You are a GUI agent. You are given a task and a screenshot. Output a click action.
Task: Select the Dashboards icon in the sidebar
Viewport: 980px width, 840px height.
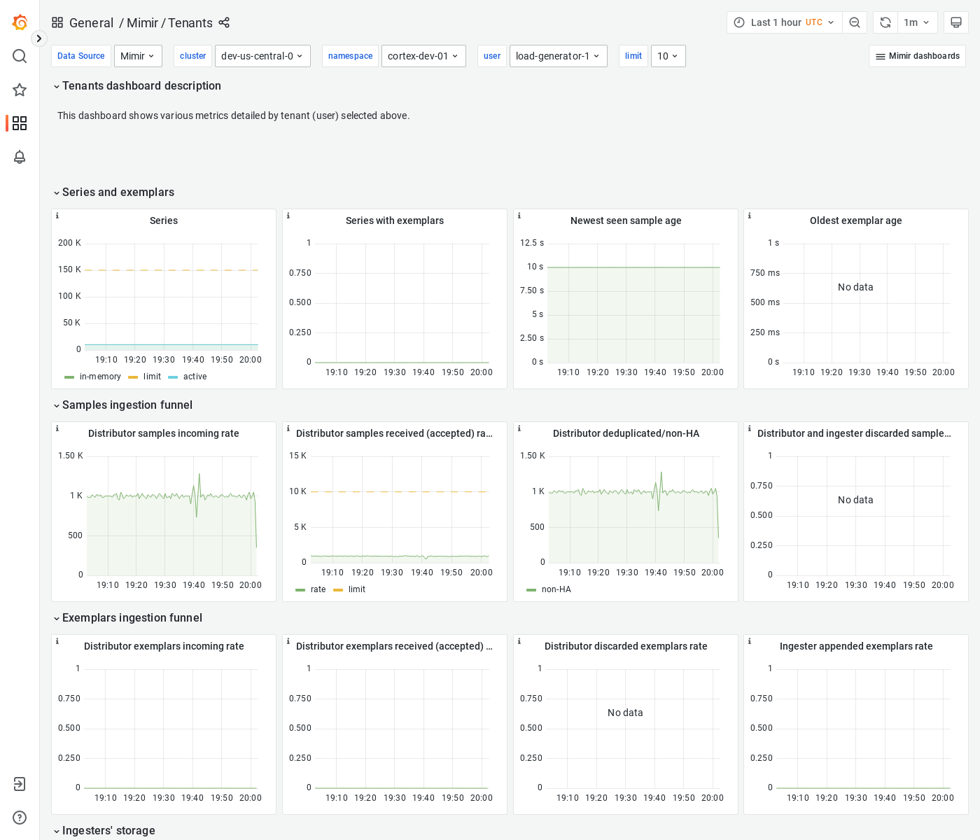point(20,123)
